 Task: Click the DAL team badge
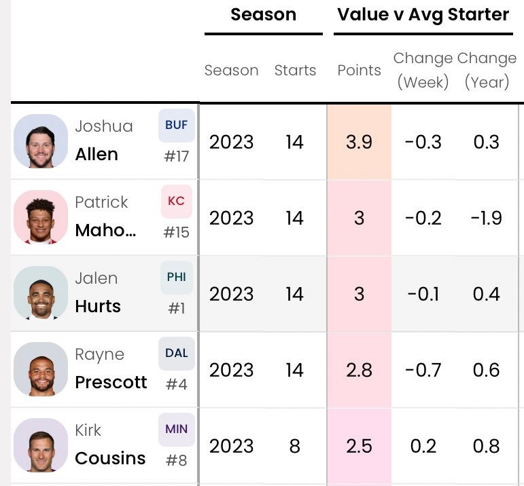(176, 354)
